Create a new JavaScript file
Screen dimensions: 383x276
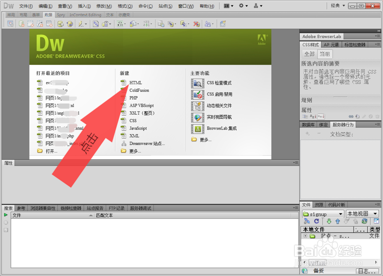pyautogui.click(x=138, y=128)
